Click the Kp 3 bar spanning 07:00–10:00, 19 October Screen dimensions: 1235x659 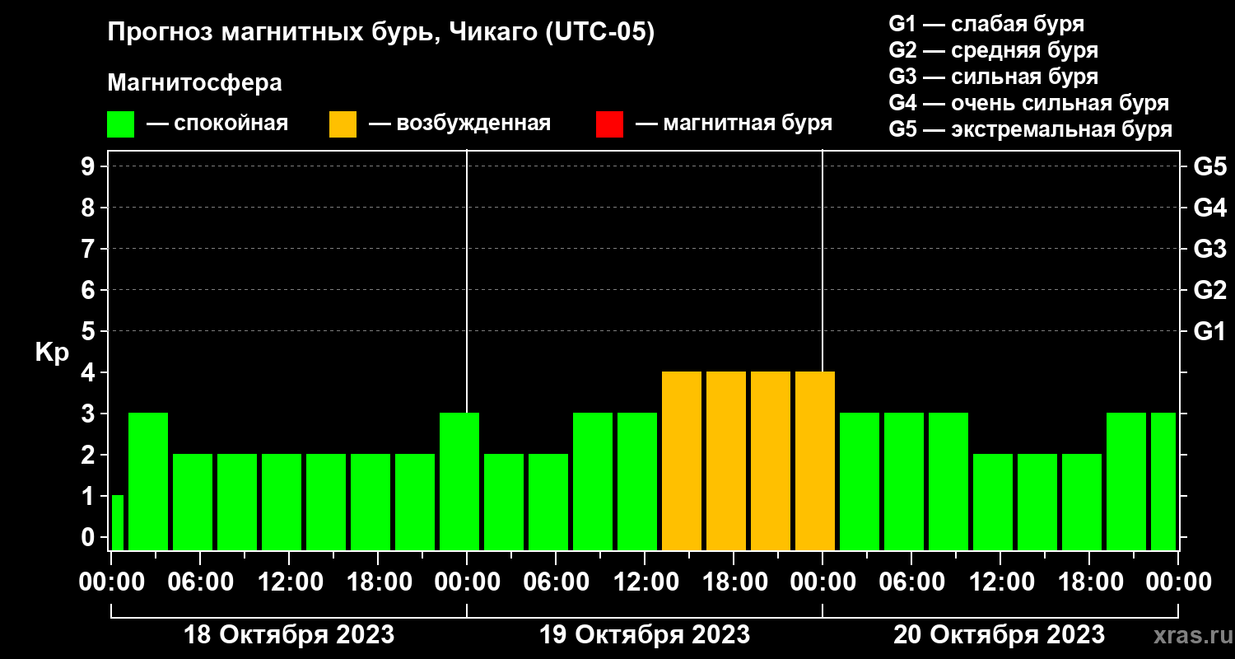click(593, 481)
